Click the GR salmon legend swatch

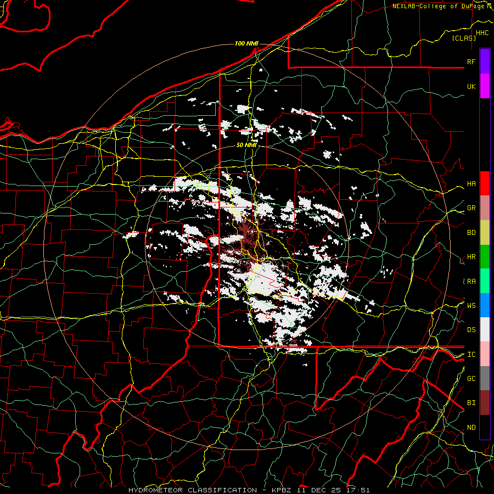coord(485,208)
